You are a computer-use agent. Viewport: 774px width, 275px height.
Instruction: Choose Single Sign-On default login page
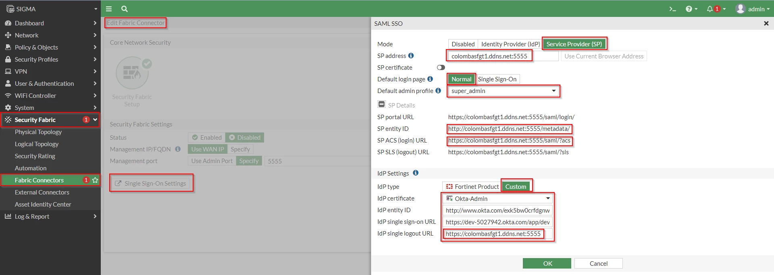[x=497, y=79]
